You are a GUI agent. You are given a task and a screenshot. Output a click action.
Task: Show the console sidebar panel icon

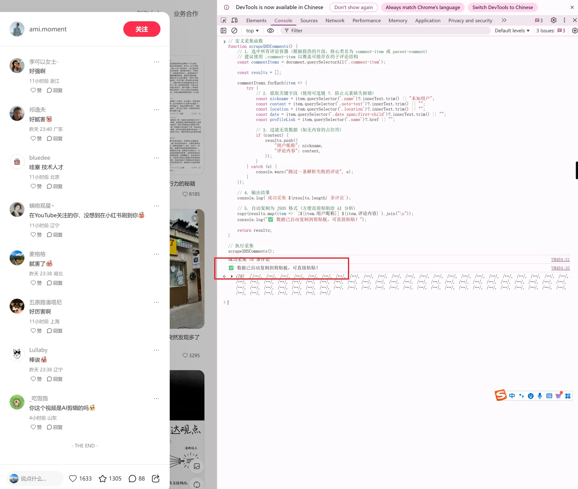224,31
